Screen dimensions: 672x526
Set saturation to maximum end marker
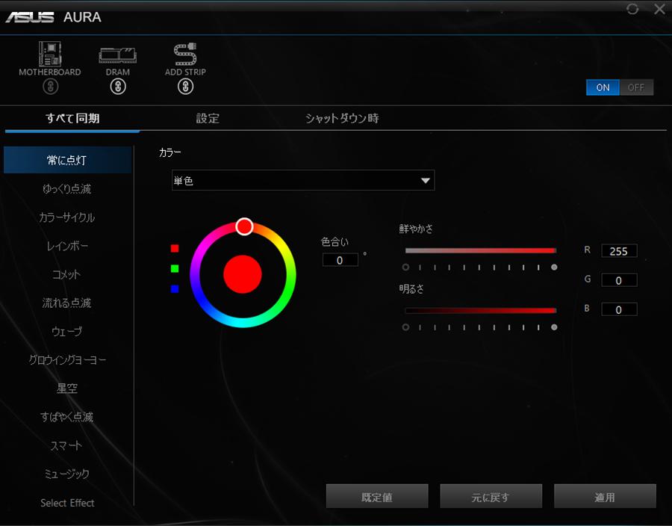click(x=554, y=267)
